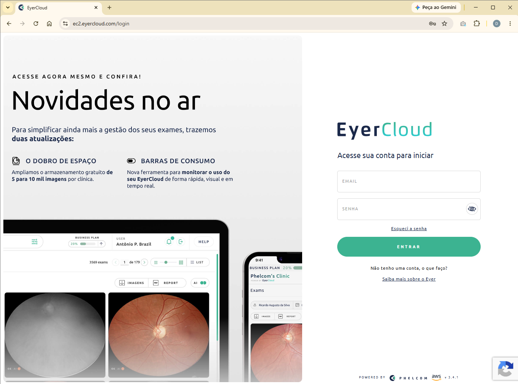Click the reCAPTCHA badge

click(x=505, y=369)
